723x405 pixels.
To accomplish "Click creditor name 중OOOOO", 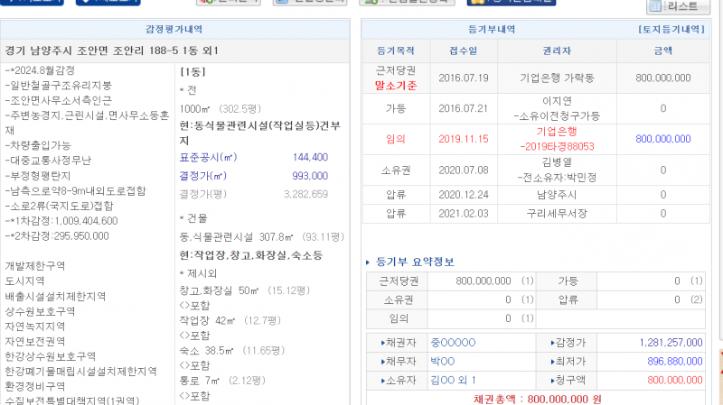I will [x=453, y=343].
